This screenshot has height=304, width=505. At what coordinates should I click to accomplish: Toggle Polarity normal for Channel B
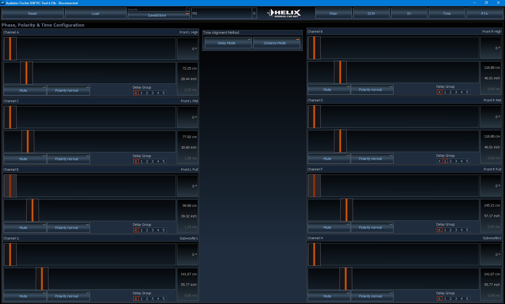coord(372,90)
